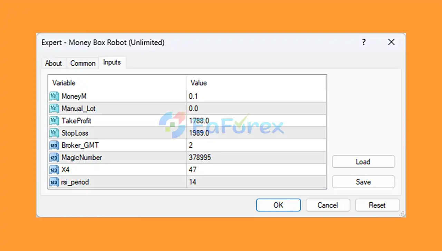Viewport: 442px width, 251px height.
Task: Select the X4 variable name
Action: point(66,170)
